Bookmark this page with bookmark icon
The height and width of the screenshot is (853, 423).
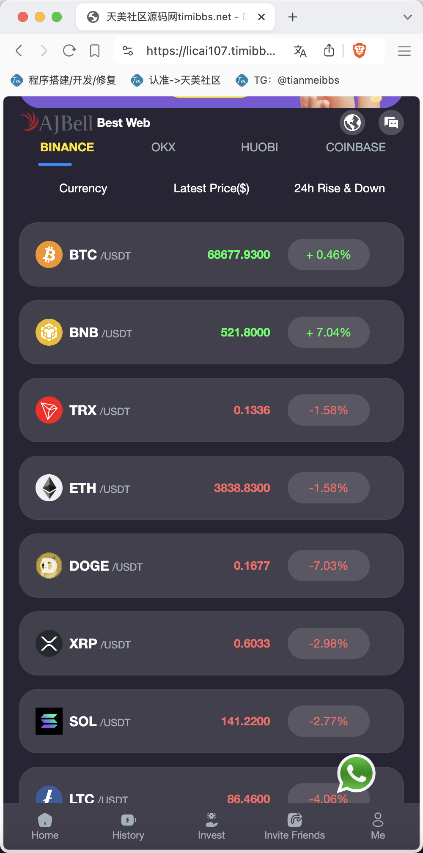coord(95,51)
